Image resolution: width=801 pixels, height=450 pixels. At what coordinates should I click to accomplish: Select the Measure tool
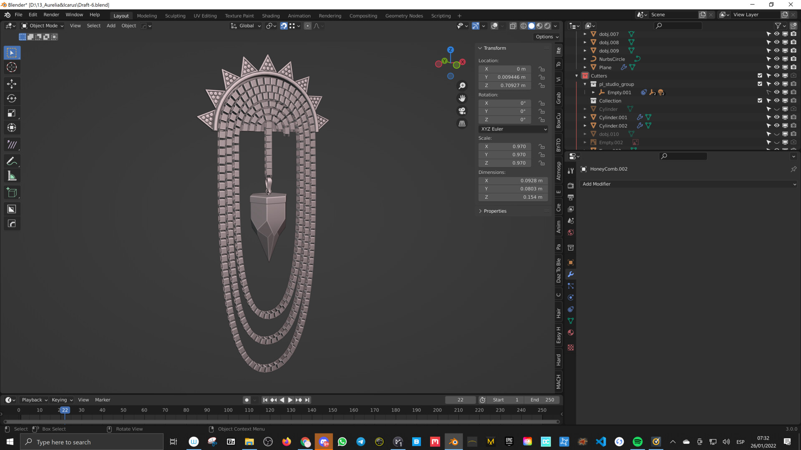[x=12, y=176]
